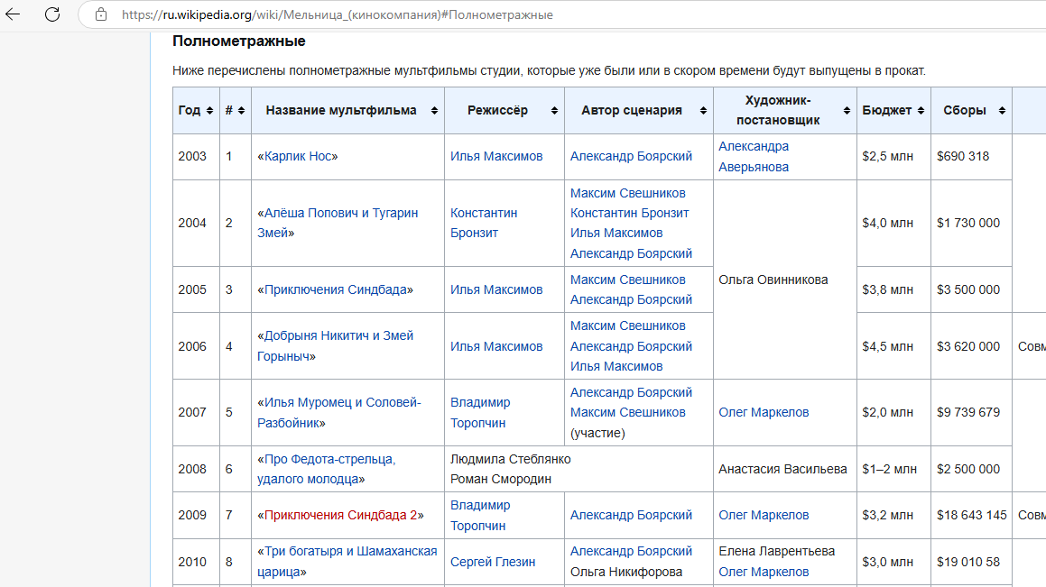Viewport: 1046px width, 587px height.
Task: Click Александр Боярский link in 2003 row
Action: (x=631, y=157)
